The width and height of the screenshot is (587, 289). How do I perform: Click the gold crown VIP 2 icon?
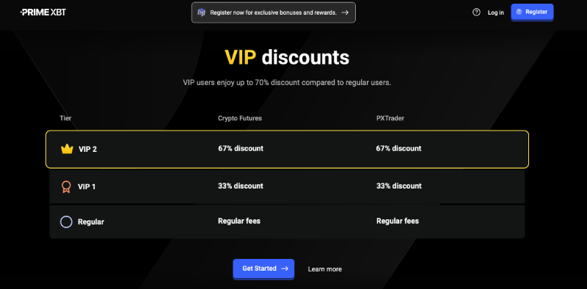coord(67,149)
